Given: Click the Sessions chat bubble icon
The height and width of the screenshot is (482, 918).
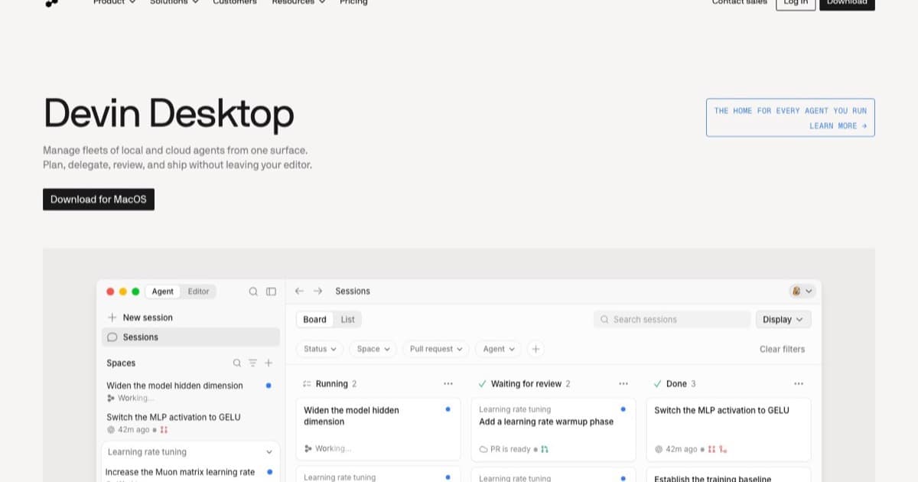Looking at the screenshot, I should [112, 337].
